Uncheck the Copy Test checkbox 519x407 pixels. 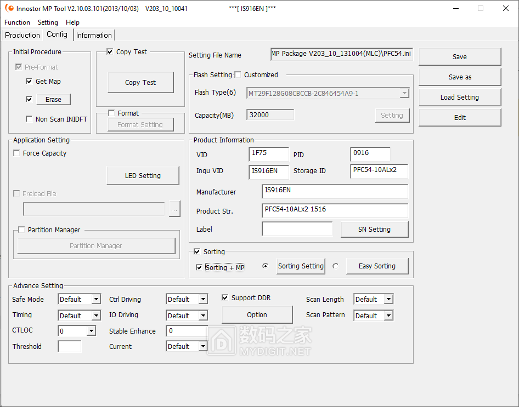click(x=110, y=51)
